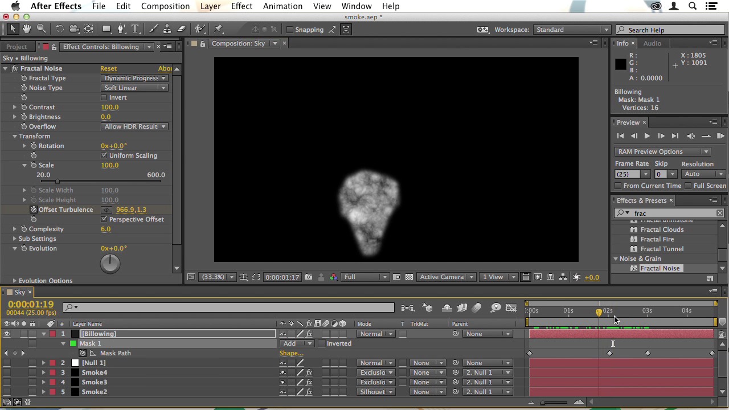
Task: Enable the Invert checkbox
Action: click(104, 97)
